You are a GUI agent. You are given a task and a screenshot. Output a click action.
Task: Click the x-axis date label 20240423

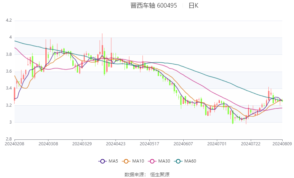point(116,144)
